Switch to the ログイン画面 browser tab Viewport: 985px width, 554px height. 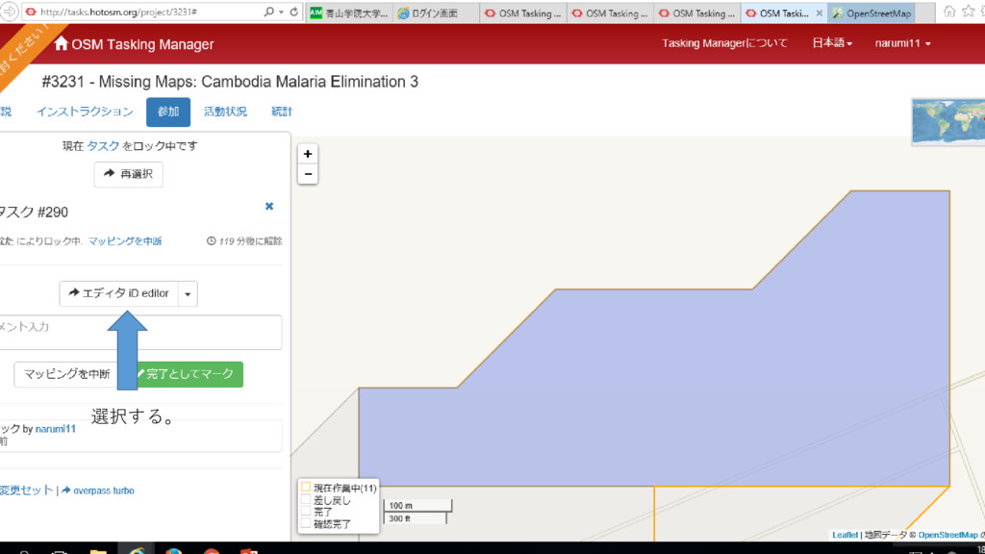tap(436, 13)
